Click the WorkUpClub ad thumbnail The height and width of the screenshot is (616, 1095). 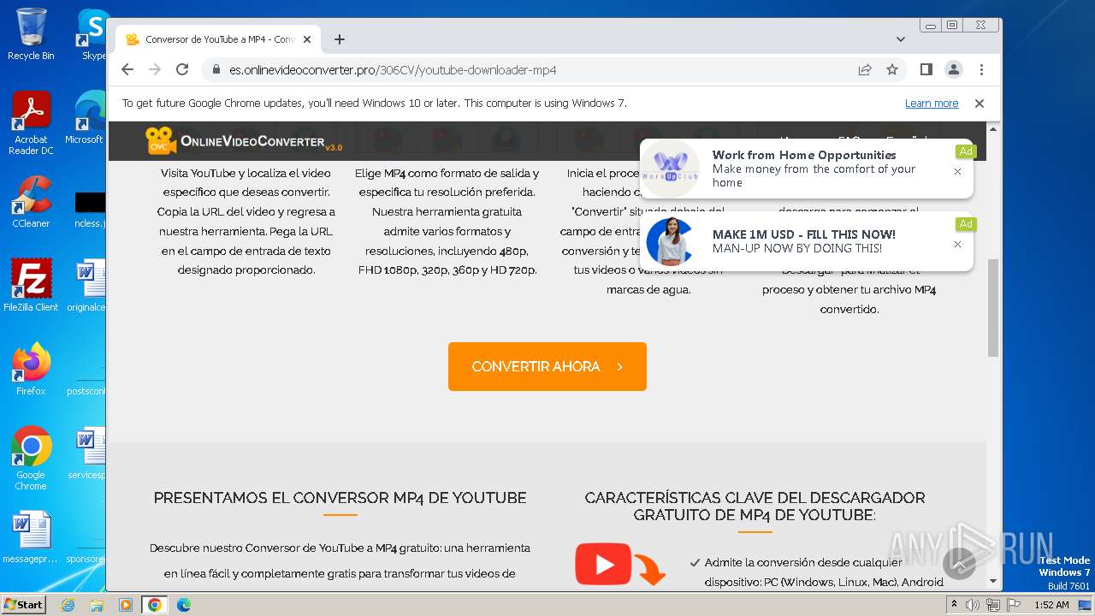coord(671,168)
